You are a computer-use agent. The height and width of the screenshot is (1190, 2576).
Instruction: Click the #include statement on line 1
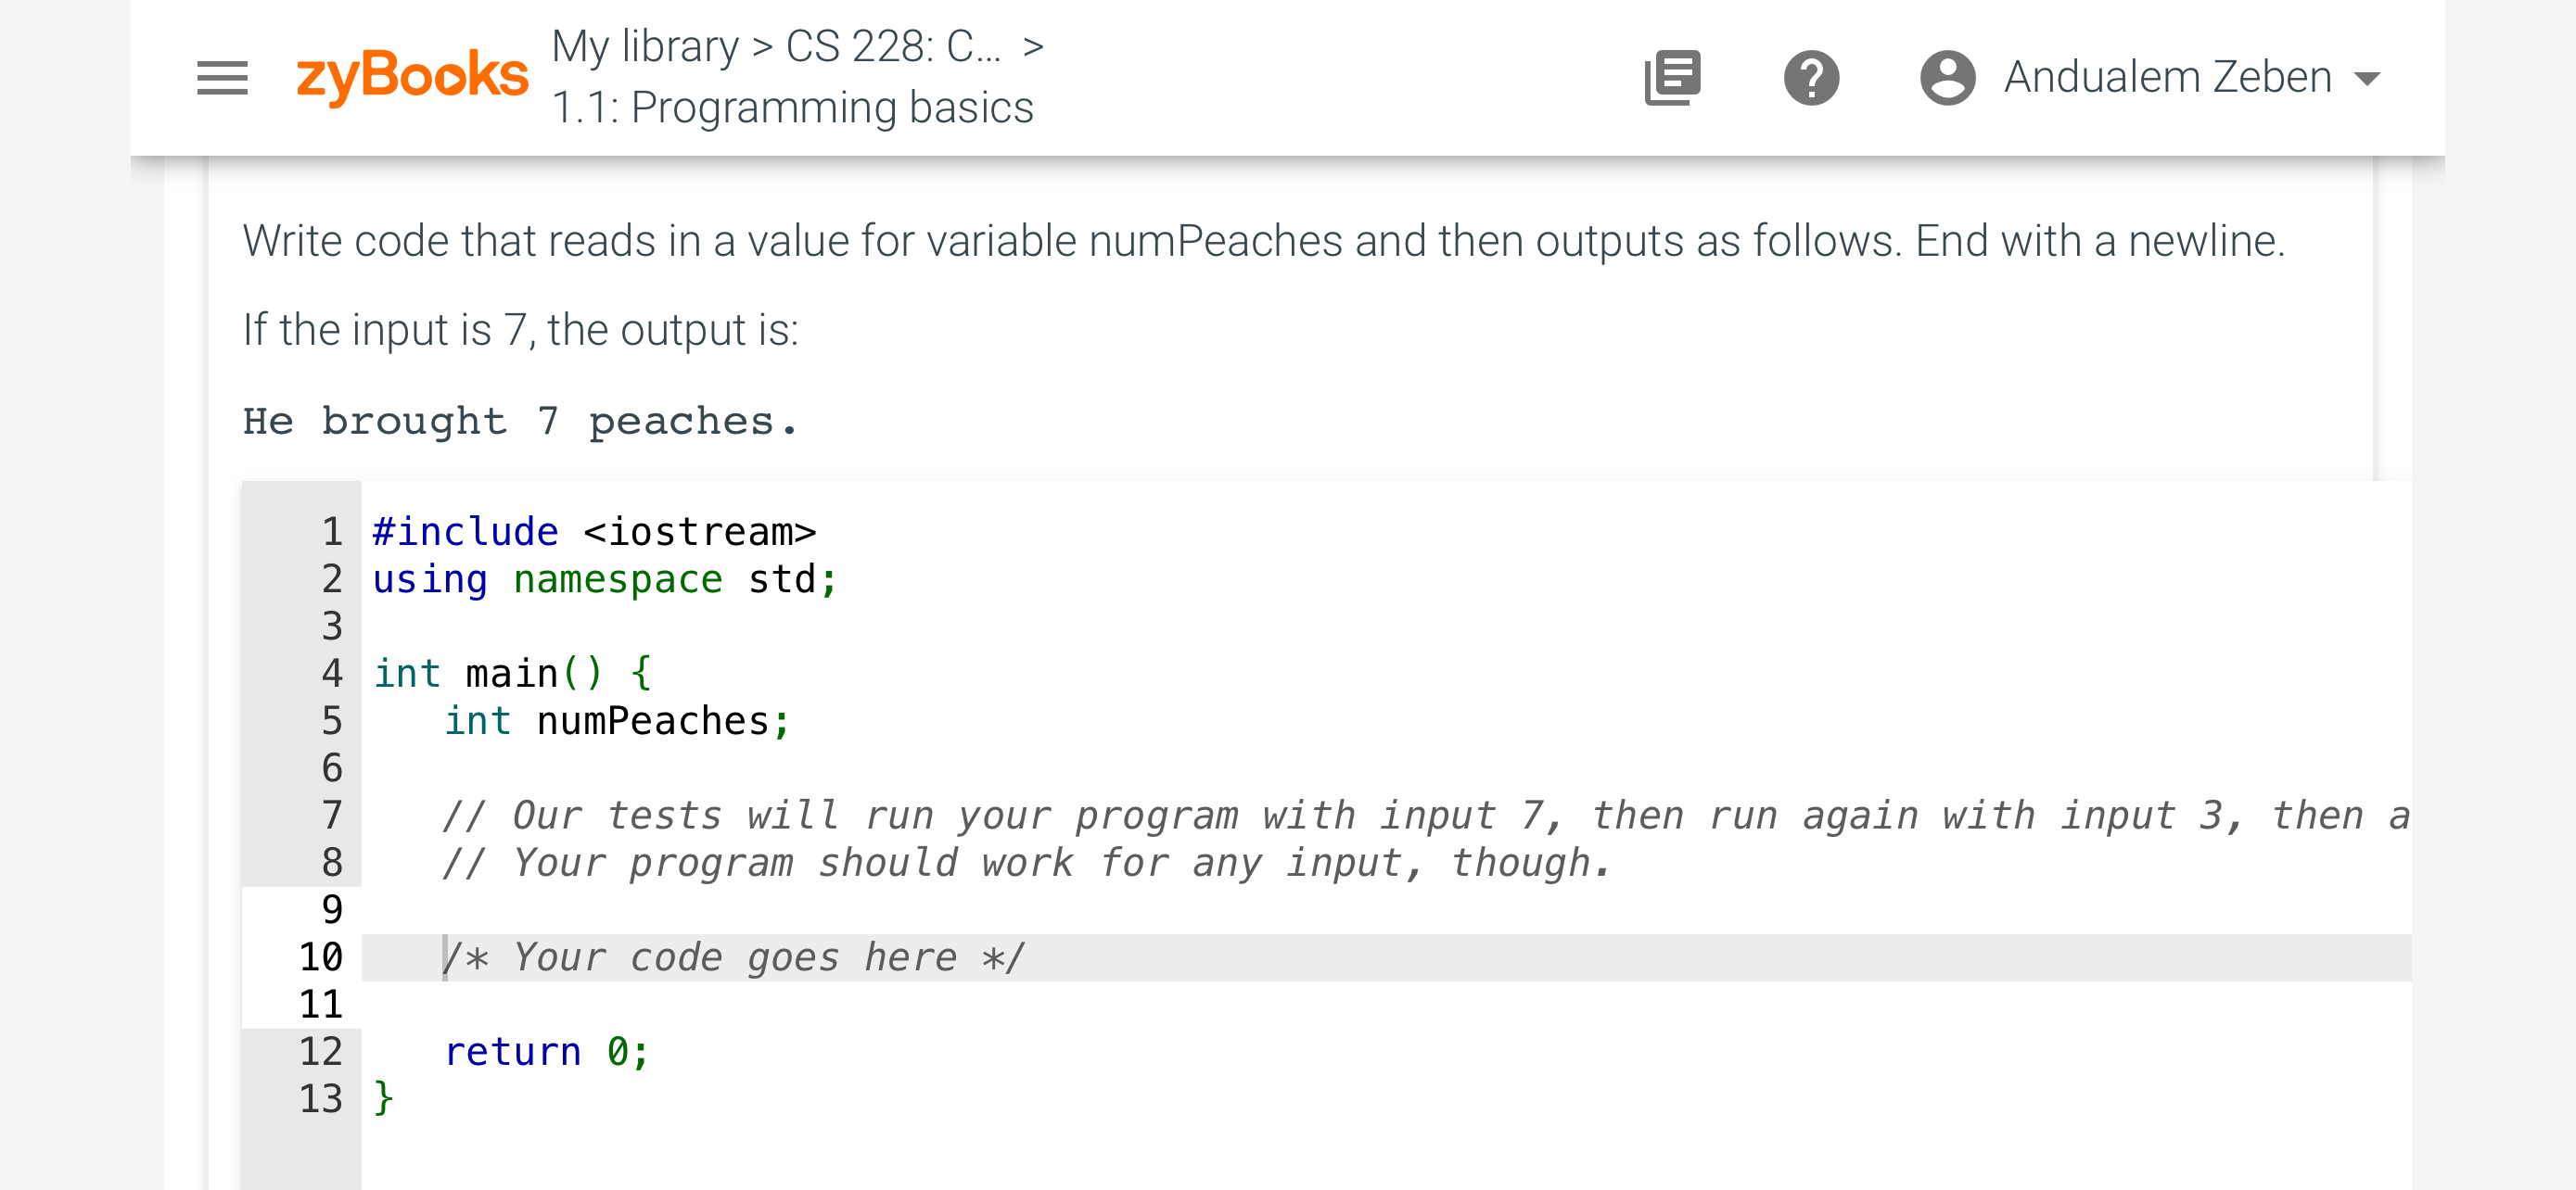coord(593,532)
